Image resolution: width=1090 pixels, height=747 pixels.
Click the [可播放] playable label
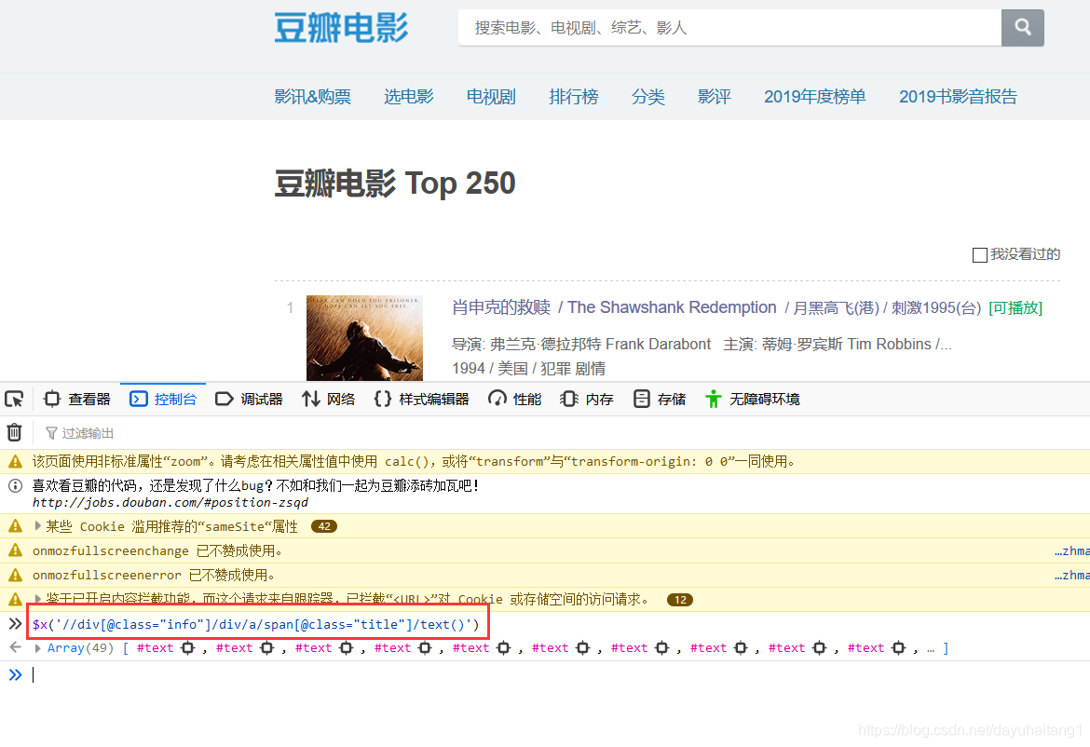(1015, 307)
